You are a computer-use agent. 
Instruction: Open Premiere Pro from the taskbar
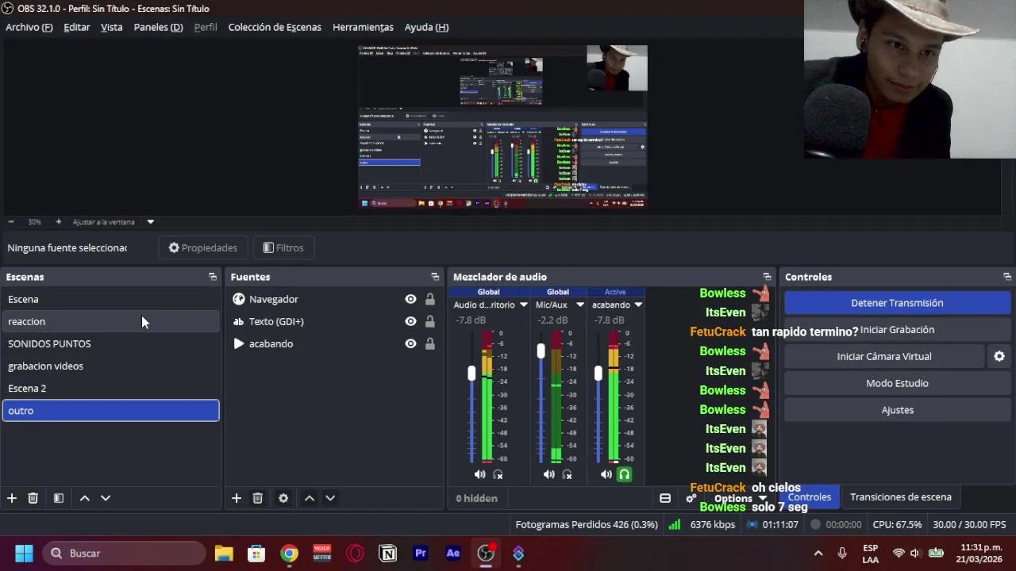click(421, 553)
